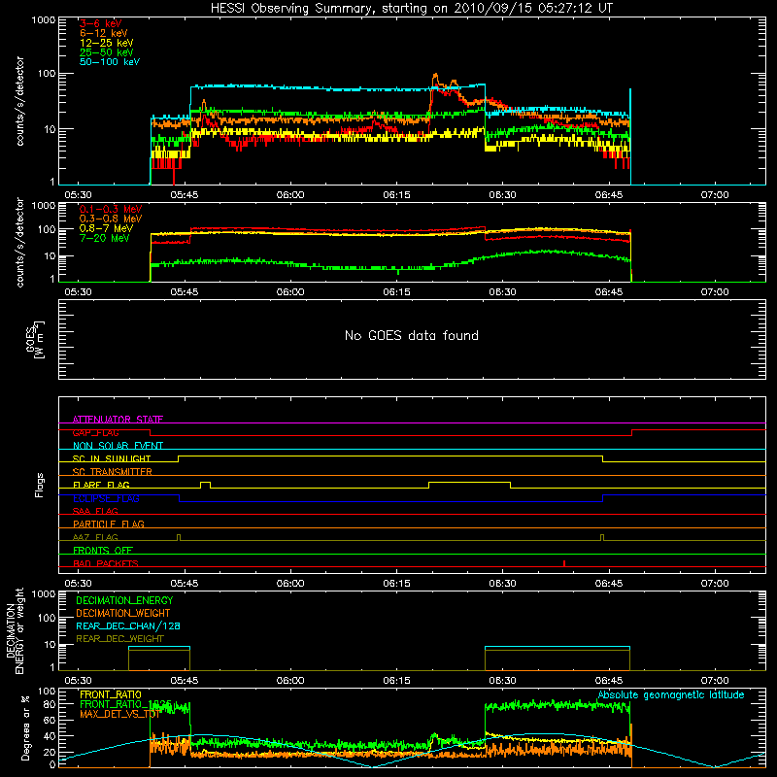
Task: Select the yellow 12-25 keV legend label
Action: [107, 43]
